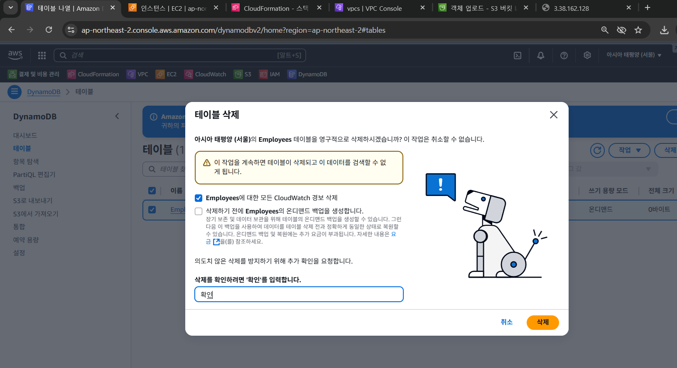
Task: Open the S3 favorites shortcut
Action: tap(243, 74)
